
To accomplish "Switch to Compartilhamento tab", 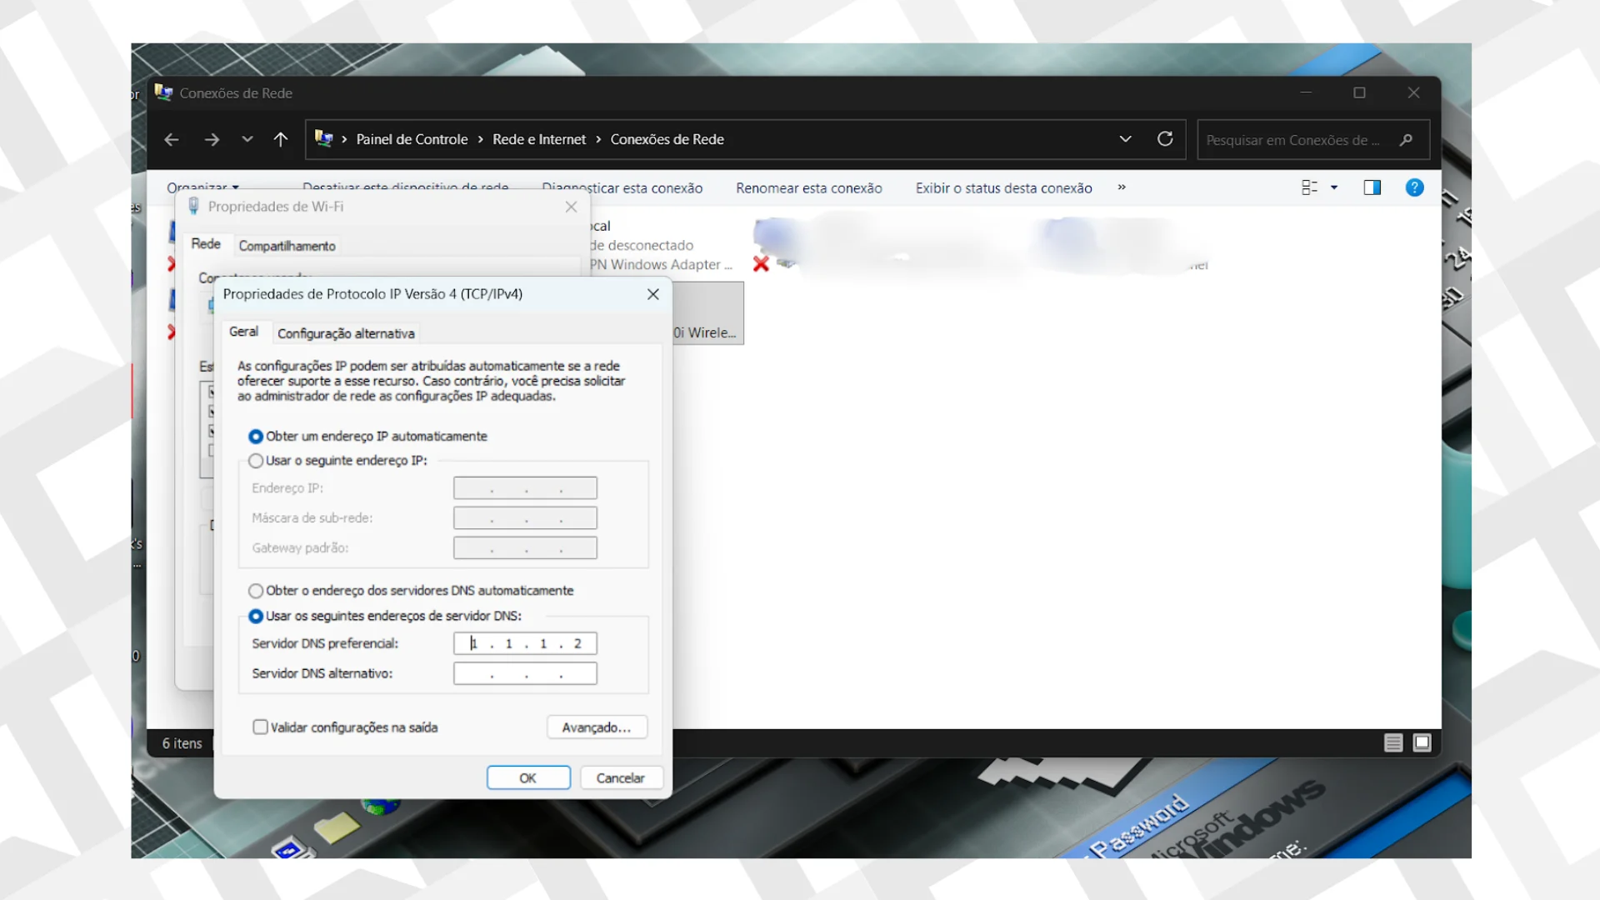I will click(287, 246).
